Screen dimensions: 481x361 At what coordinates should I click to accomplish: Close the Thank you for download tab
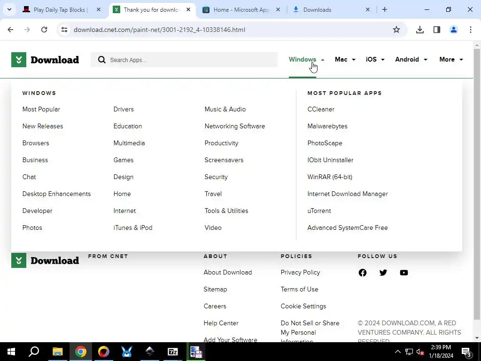click(x=188, y=9)
